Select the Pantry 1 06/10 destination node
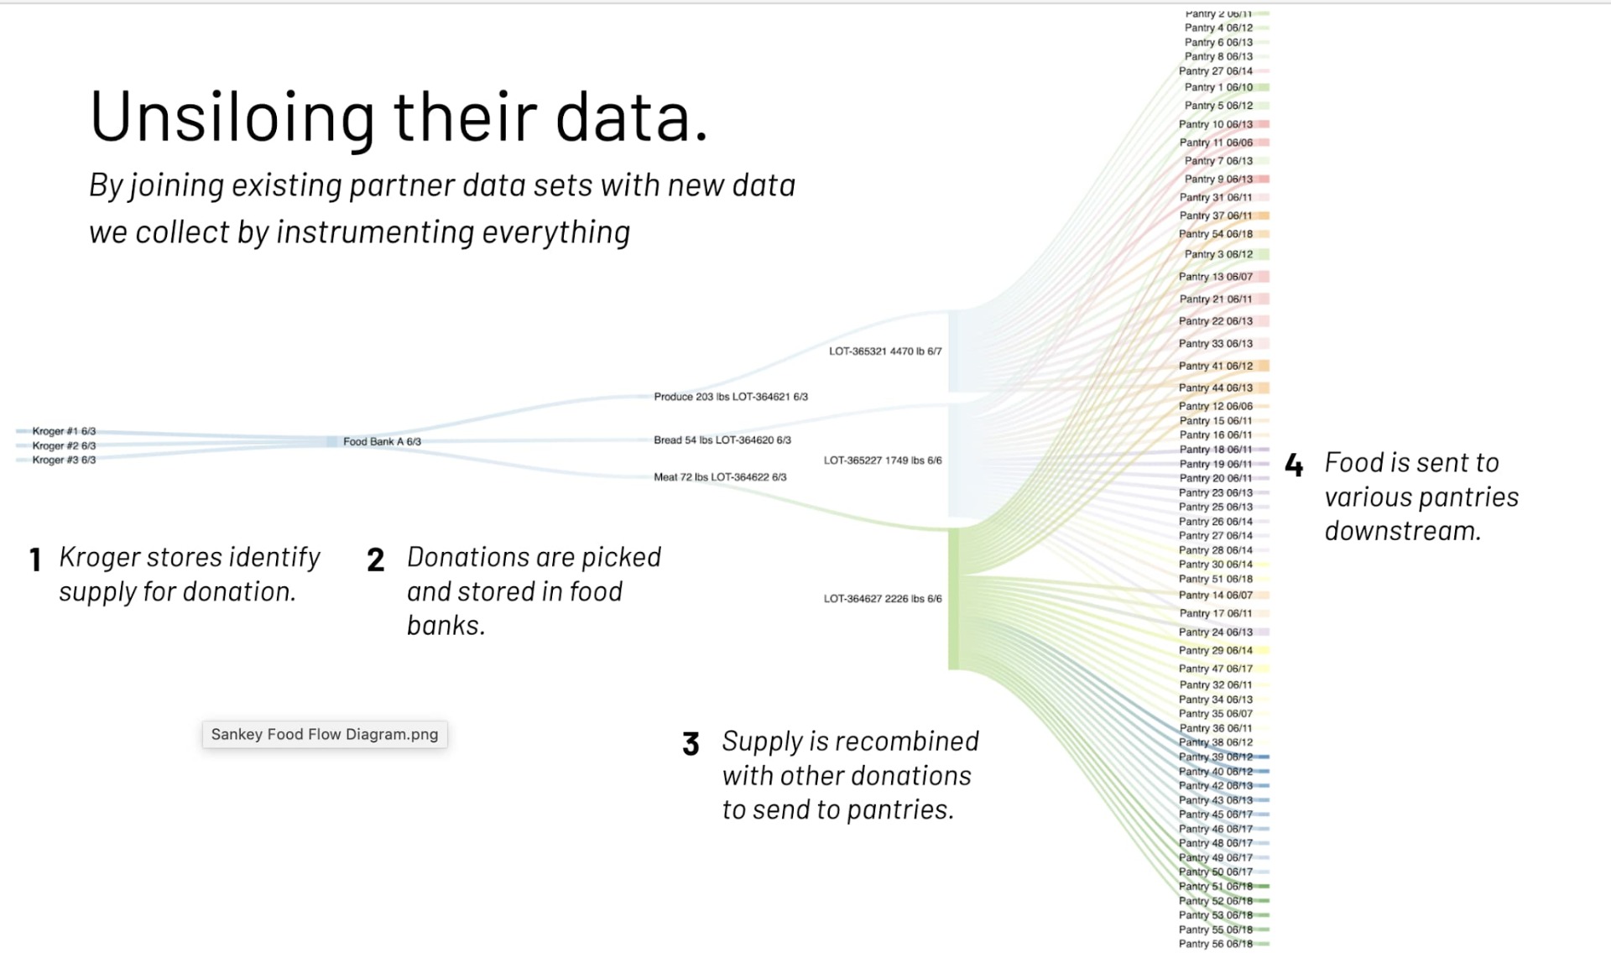 click(1217, 87)
